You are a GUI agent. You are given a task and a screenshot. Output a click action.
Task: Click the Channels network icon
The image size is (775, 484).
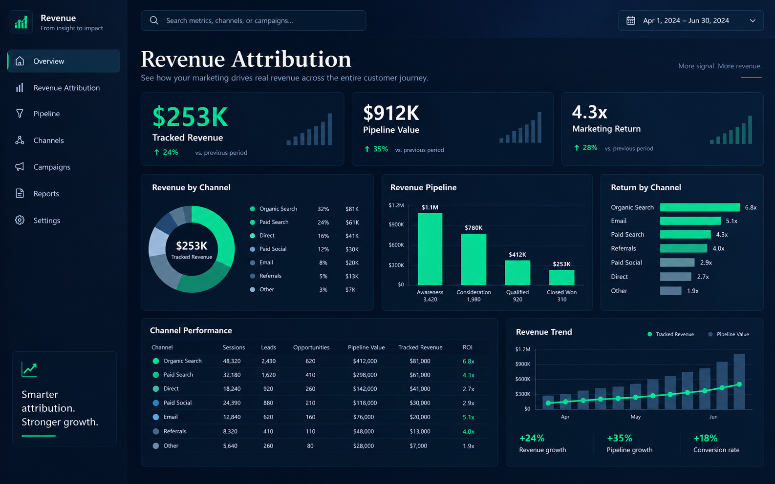20,141
